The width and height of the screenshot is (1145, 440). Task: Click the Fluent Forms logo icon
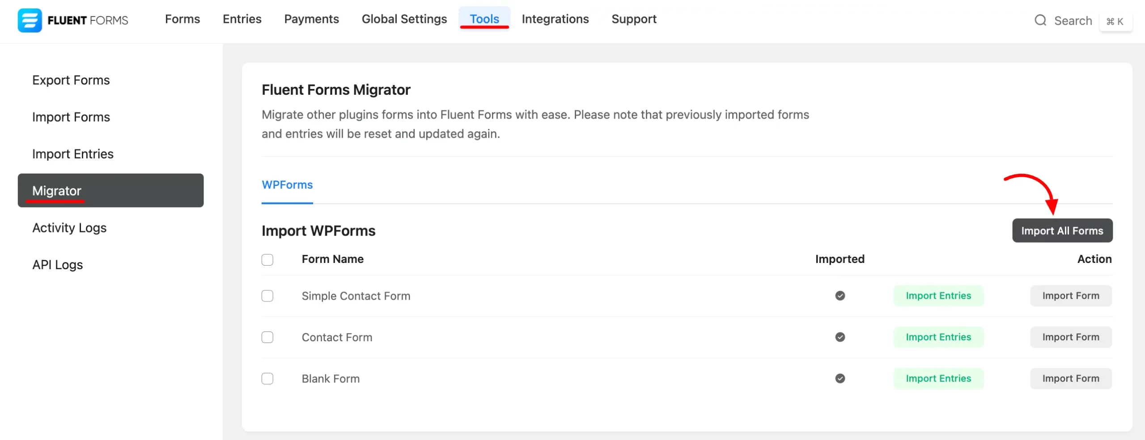coord(30,20)
